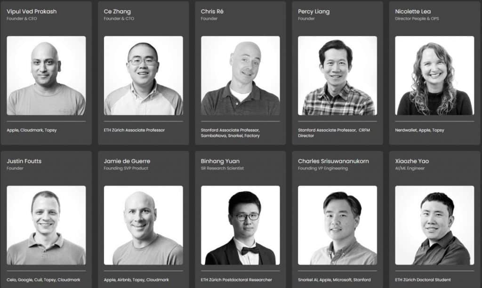Select the SR Research Scientist portrait

[241, 225]
